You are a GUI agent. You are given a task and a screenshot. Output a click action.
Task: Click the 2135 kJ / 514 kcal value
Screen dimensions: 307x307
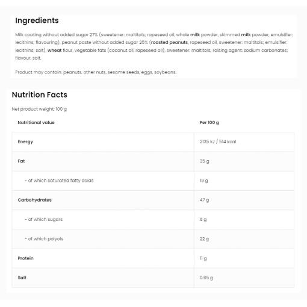pos(218,141)
